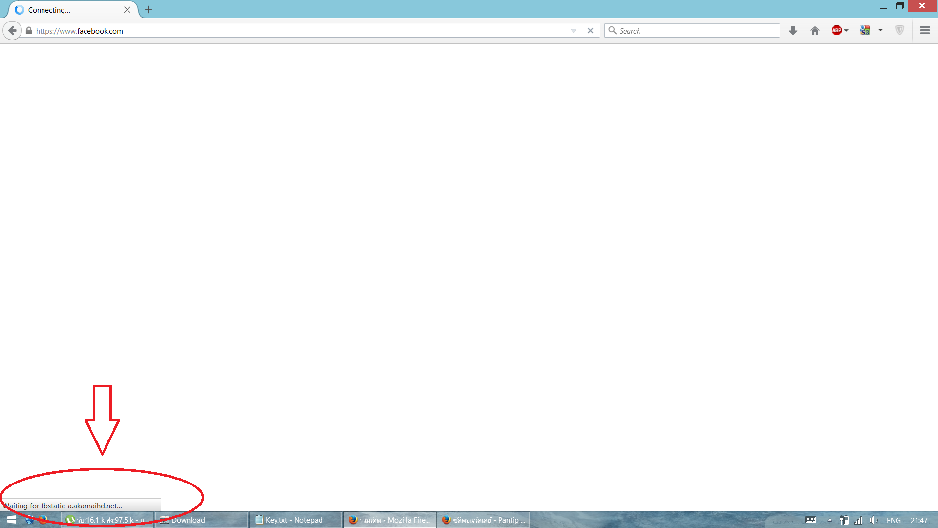
Task: Click the padlock site identity icon
Action: tap(29, 31)
